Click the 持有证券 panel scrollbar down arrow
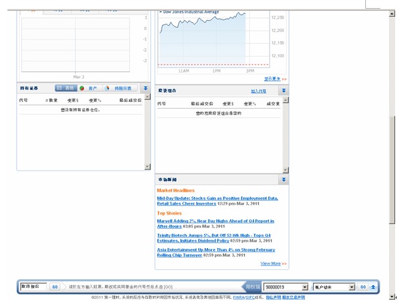This screenshot has height=301, width=397. click(x=147, y=167)
